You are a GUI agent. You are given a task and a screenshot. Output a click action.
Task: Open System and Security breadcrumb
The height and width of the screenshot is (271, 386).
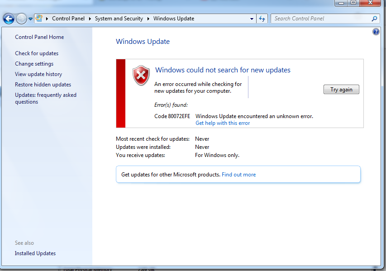tap(119, 19)
